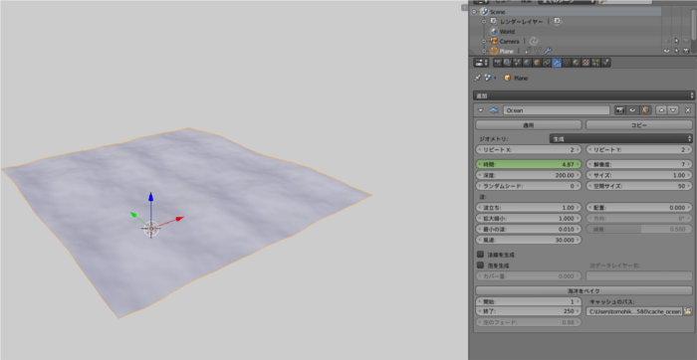
Task: Click the orange cube icon before Plane
Action: [507, 78]
